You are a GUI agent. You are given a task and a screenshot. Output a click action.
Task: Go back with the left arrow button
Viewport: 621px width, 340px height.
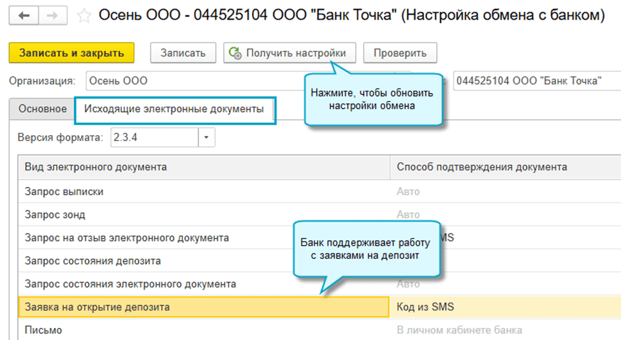pyautogui.click(x=24, y=15)
